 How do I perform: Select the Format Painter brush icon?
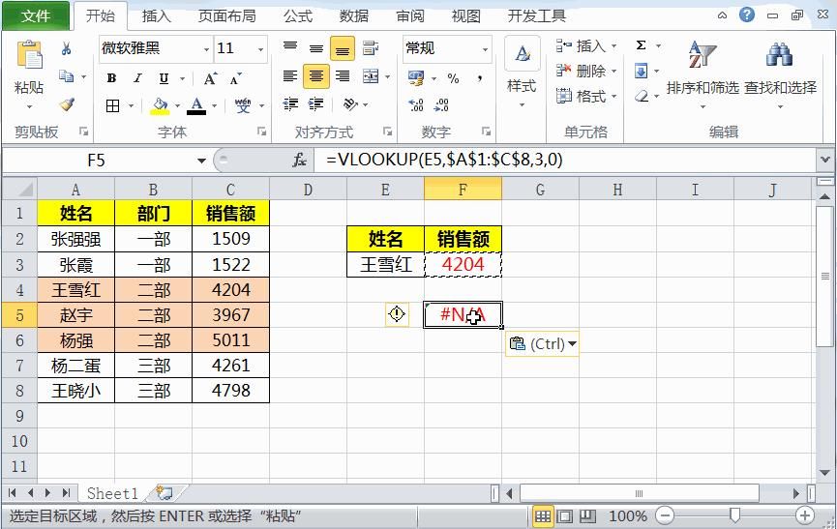[67, 104]
